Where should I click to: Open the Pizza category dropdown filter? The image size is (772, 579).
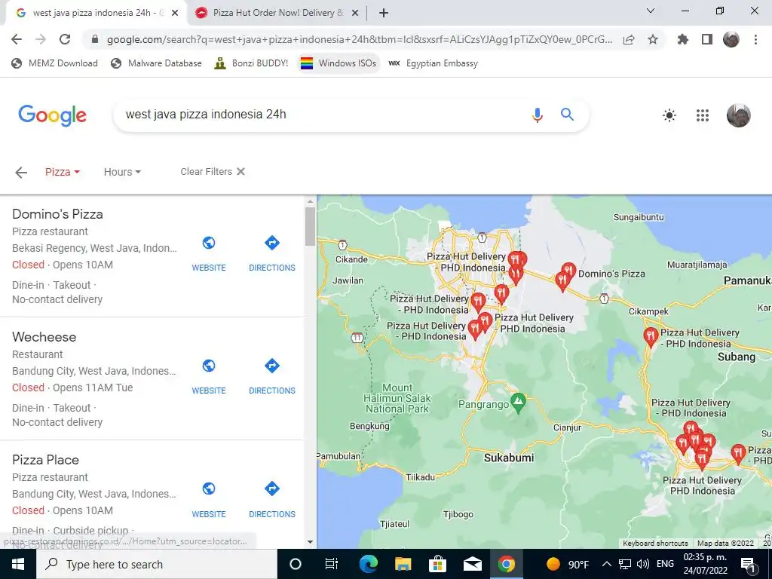62,172
